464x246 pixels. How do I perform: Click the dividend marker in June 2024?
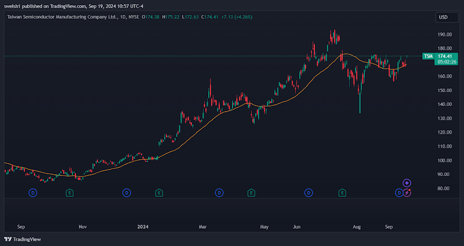(x=309, y=193)
